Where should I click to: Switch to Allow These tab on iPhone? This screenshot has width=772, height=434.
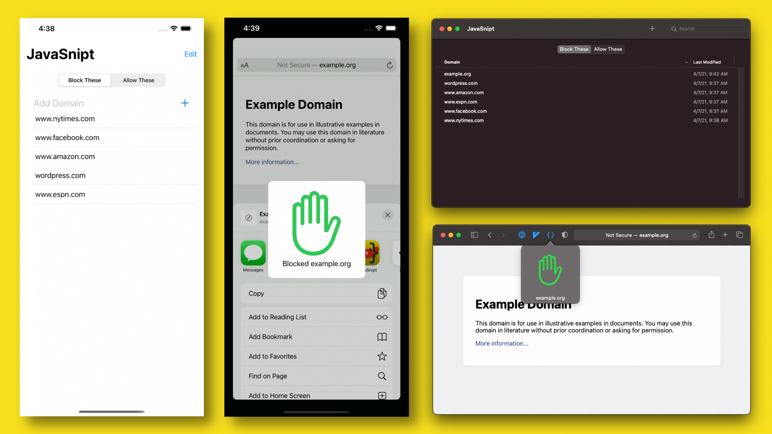click(x=138, y=80)
